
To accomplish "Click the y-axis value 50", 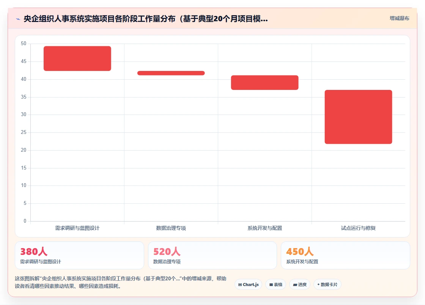I will pos(24,44).
